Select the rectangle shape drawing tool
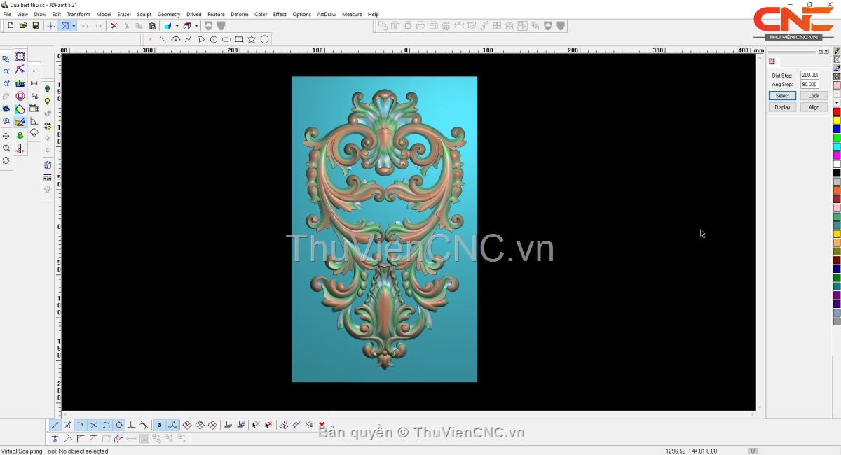 pyautogui.click(x=239, y=39)
